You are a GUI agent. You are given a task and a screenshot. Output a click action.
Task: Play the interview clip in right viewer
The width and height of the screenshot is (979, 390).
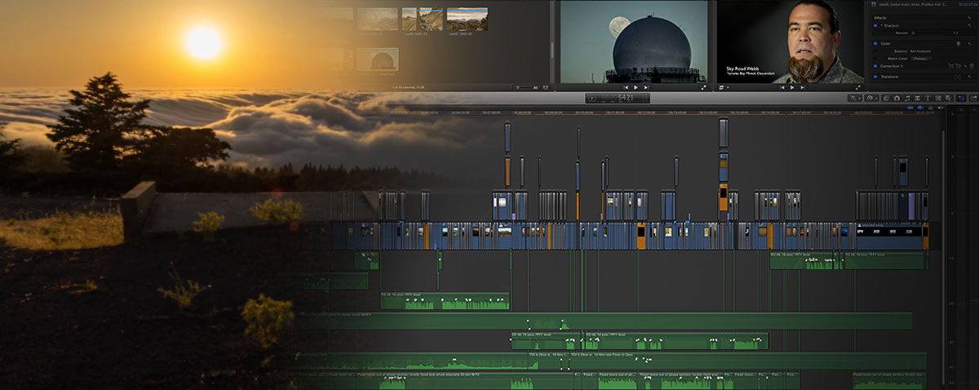(x=791, y=87)
